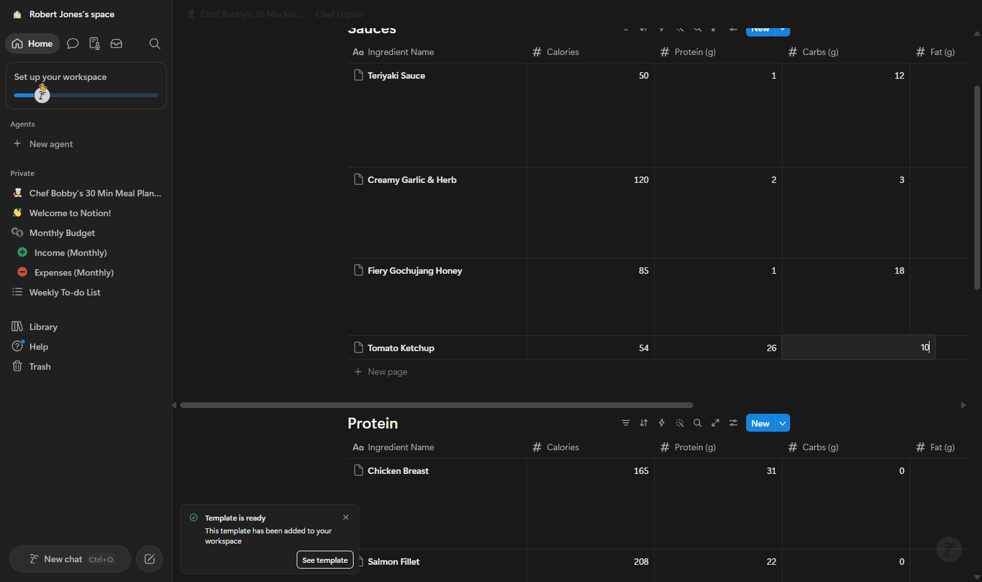This screenshot has height=582, width=982.
Task: Open New dropdown arrow in Sauces
Action: point(783,29)
